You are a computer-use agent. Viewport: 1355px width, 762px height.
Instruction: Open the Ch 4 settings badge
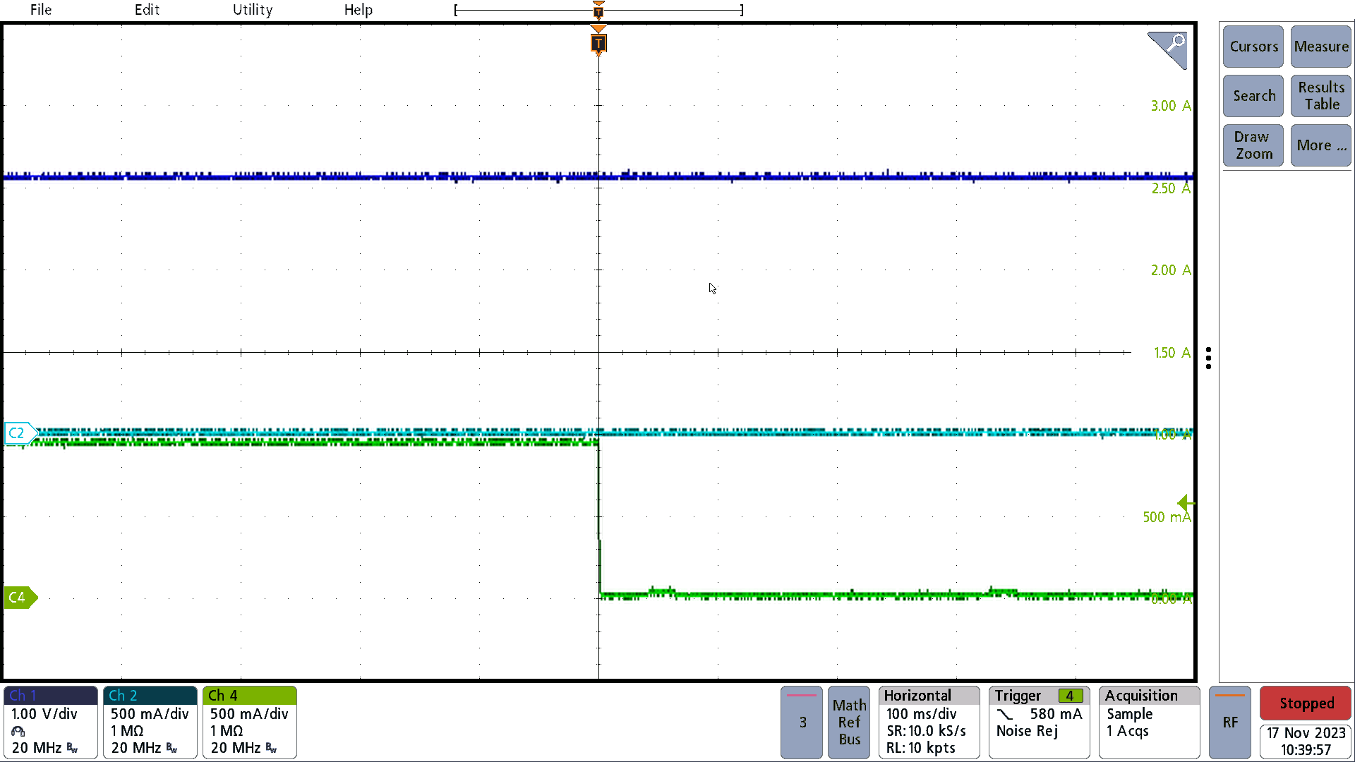250,722
